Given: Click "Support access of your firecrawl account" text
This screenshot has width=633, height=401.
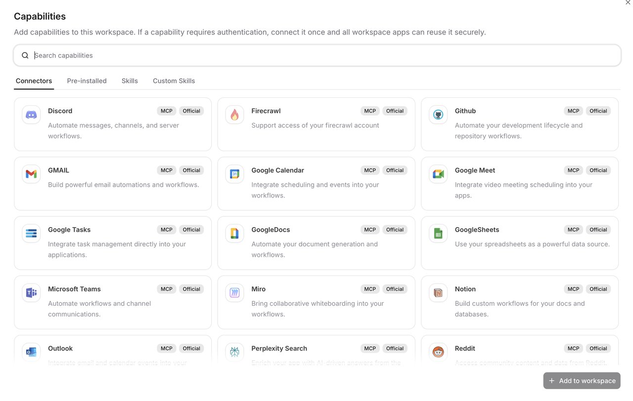Looking at the screenshot, I should pyautogui.click(x=315, y=125).
